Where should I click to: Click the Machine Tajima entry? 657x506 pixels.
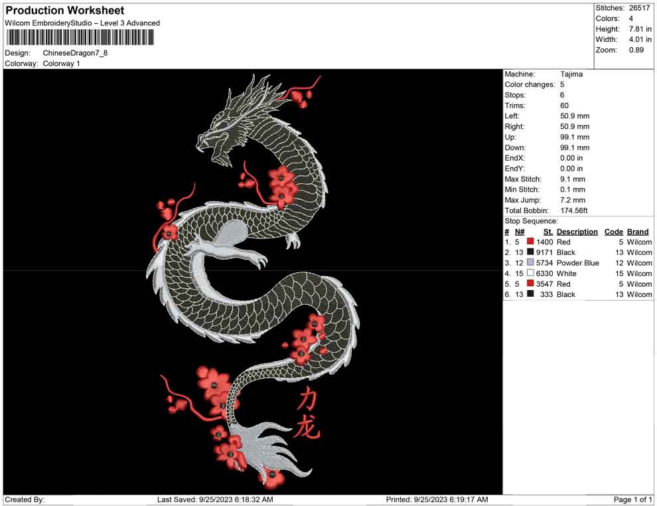tap(571, 74)
